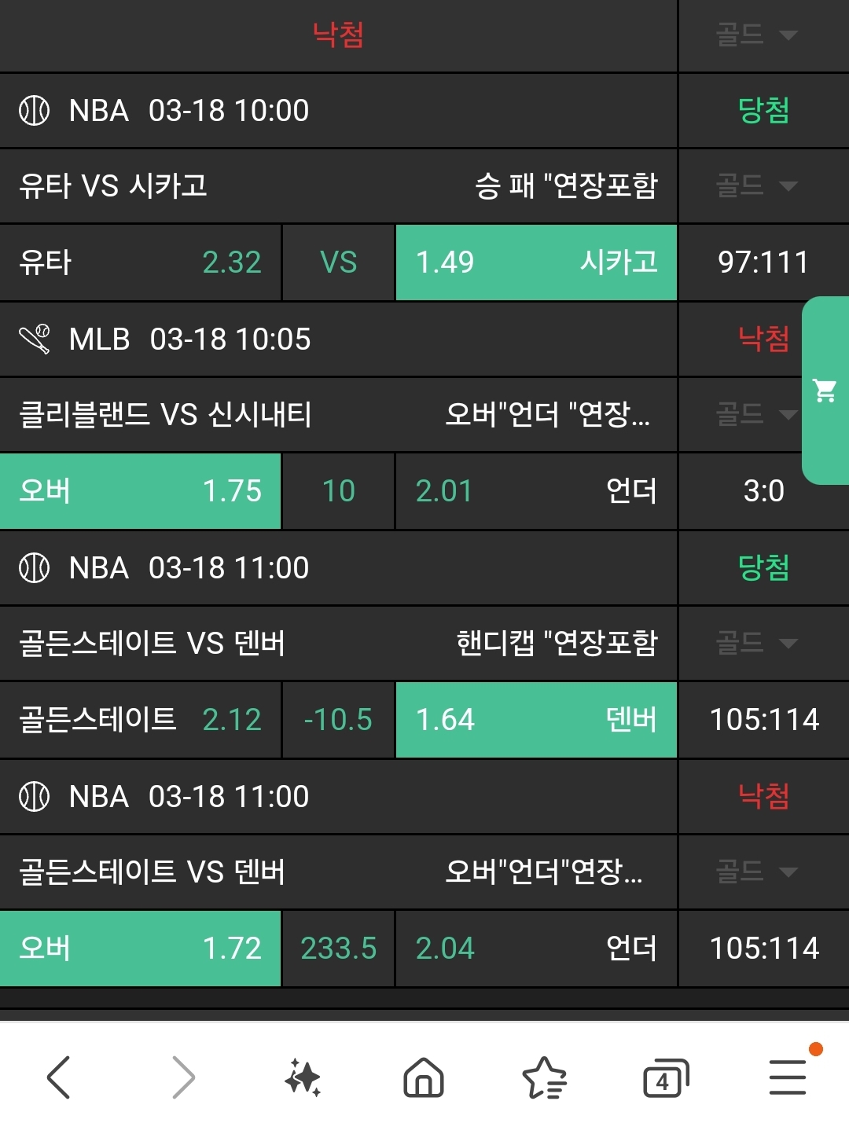The height and width of the screenshot is (1134, 849).
Task: Choose 오버 1.75 for MLB game
Action: pos(140,491)
